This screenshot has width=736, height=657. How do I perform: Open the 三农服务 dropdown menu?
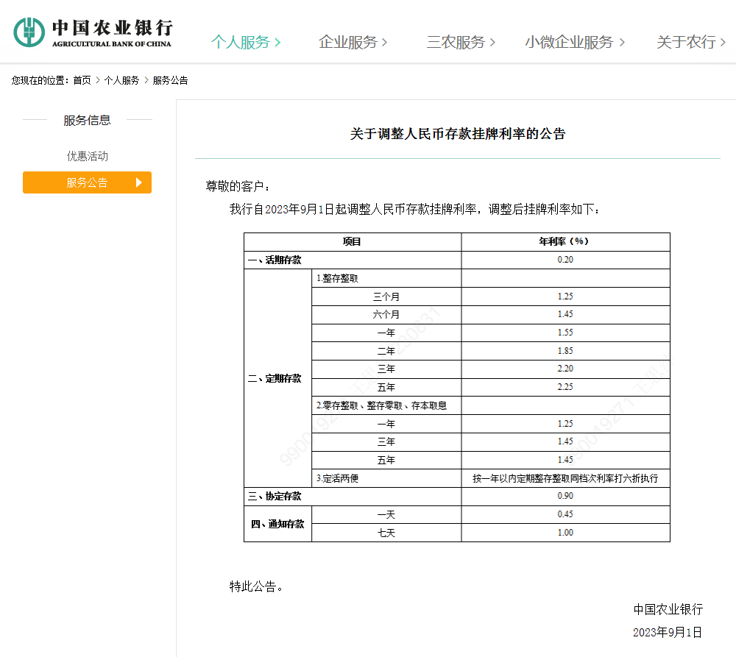pyautogui.click(x=458, y=43)
